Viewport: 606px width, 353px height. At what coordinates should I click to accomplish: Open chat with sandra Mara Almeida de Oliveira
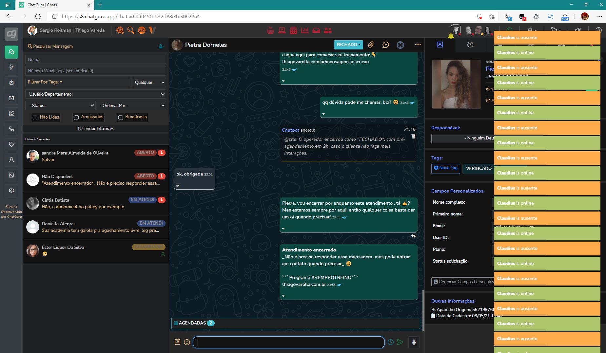click(96, 156)
